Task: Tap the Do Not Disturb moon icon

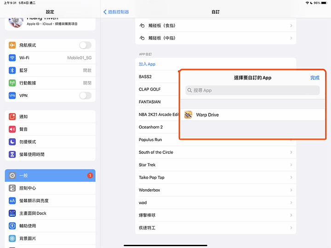Action: point(12,142)
